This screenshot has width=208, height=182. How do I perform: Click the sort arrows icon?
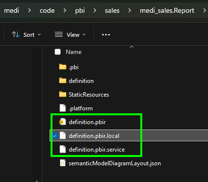click(x=16, y=34)
